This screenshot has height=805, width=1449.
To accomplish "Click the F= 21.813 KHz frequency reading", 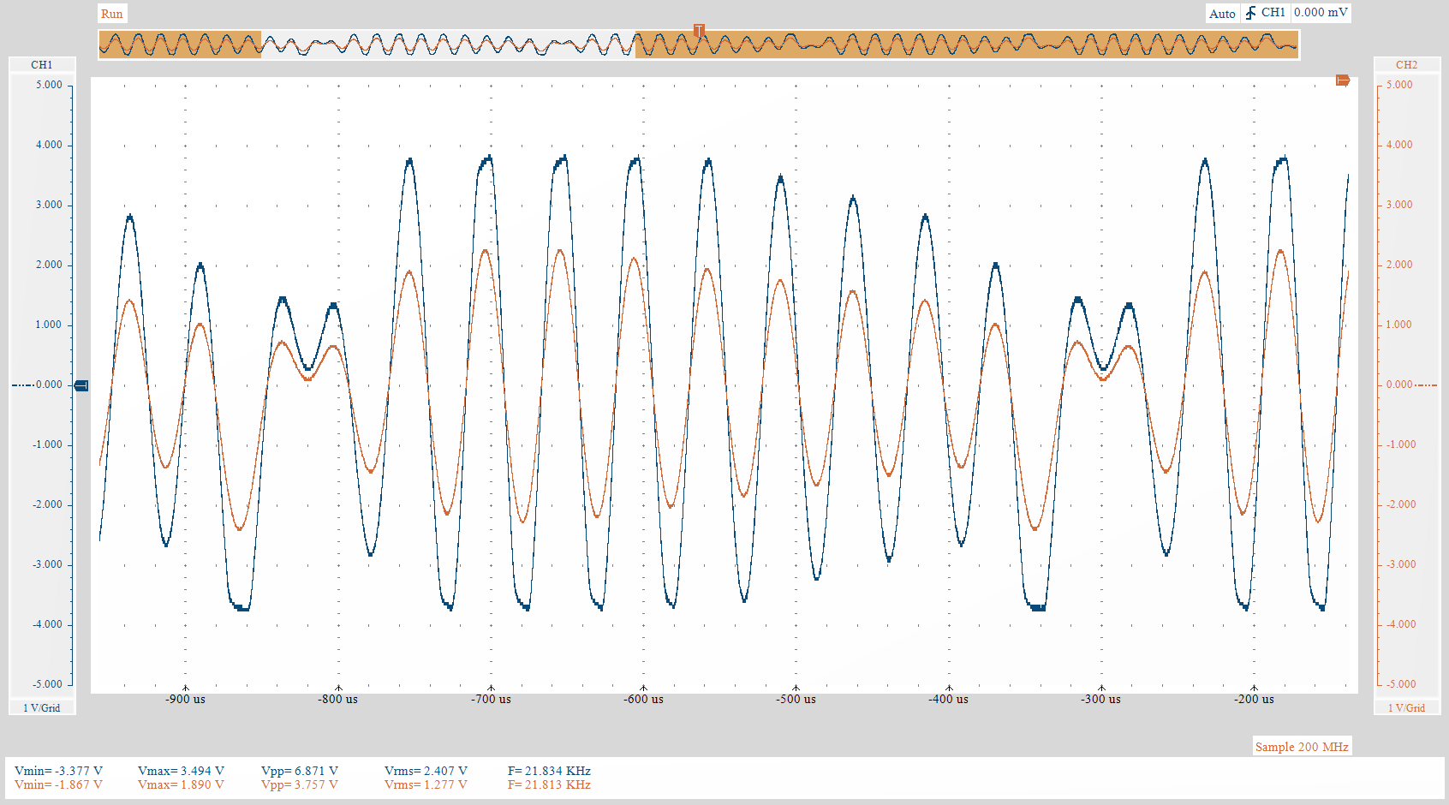I will [x=549, y=784].
